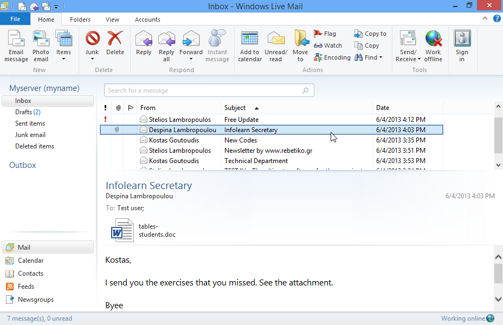503x325 pixels.
Task: Click the search magnifier icon
Action: tap(305, 90)
